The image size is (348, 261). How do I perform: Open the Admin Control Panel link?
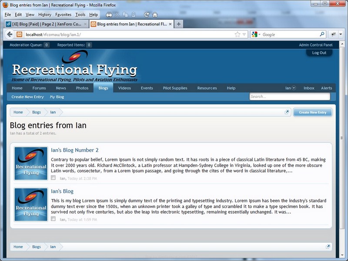(x=316, y=45)
